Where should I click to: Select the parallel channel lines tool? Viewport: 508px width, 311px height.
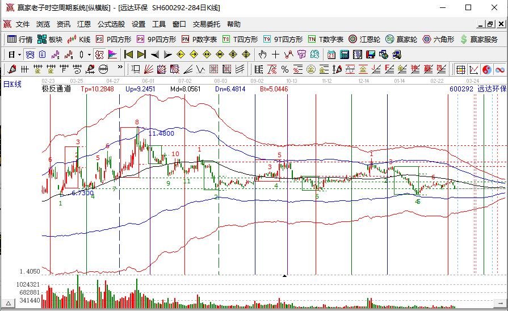click(x=240, y=69)
